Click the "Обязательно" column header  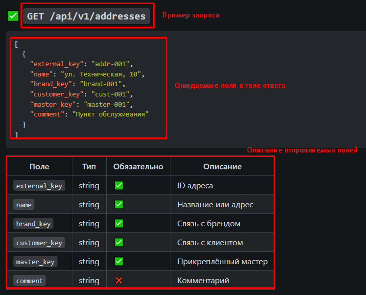click(x=138, y=167)
